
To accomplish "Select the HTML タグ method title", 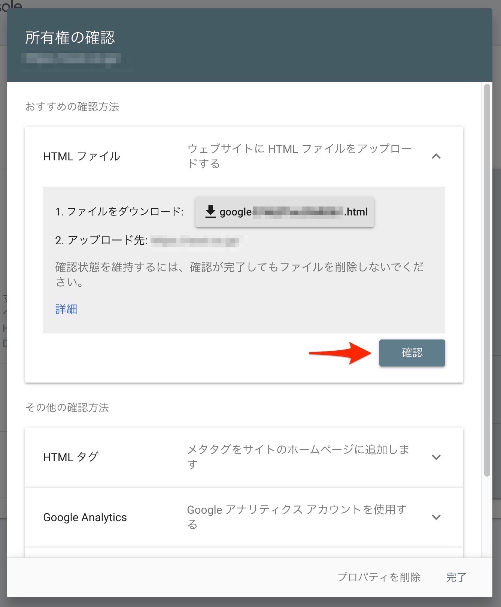I will pyautogui.click(x=71, y=457).
